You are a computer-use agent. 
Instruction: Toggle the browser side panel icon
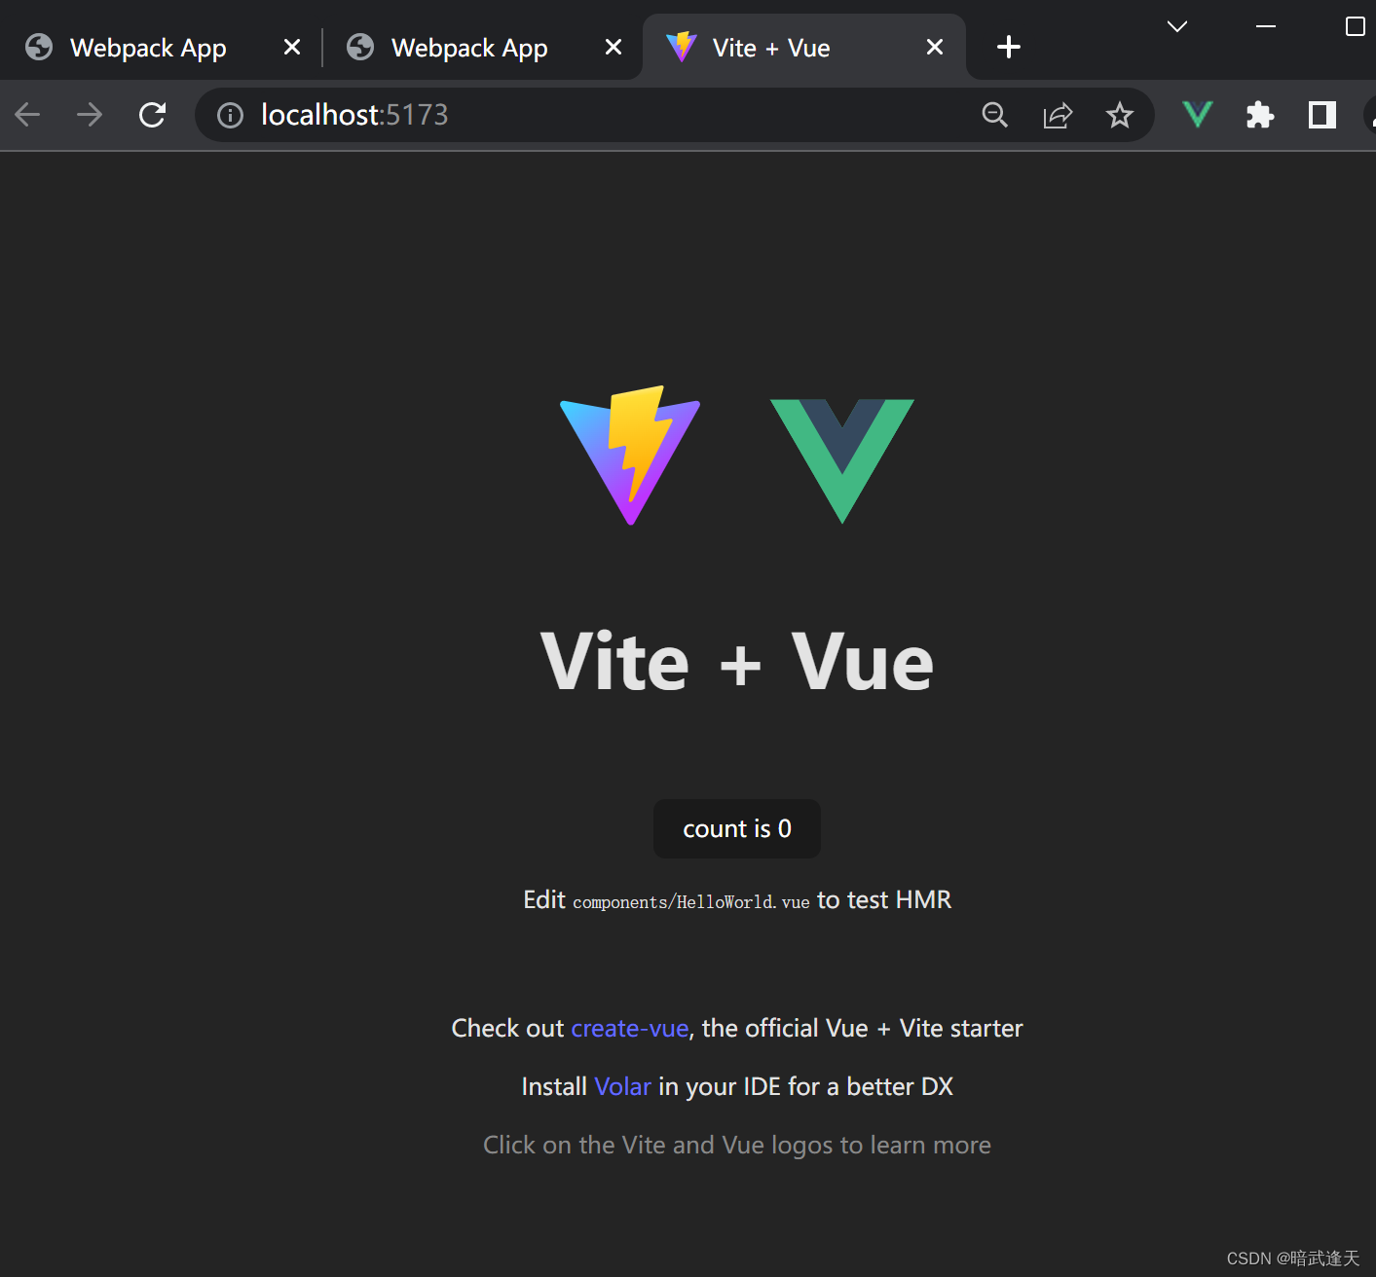coord(1322,115)
